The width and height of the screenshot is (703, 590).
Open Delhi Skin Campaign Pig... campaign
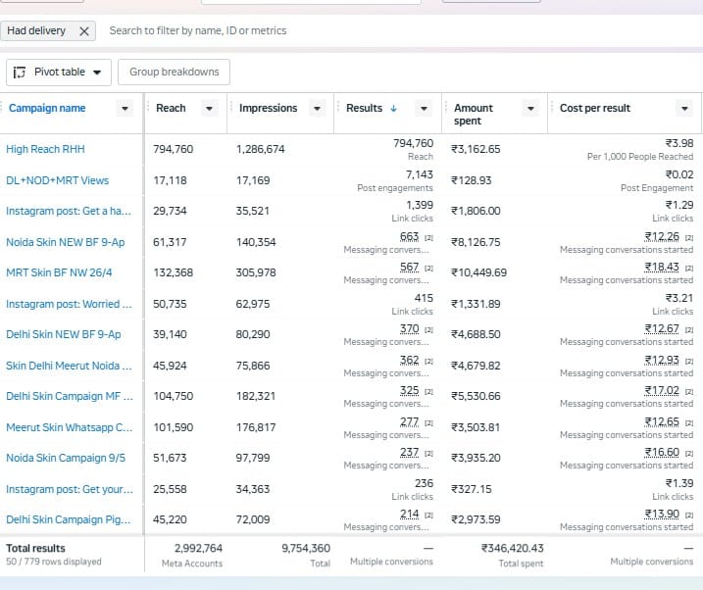(69, 520)
